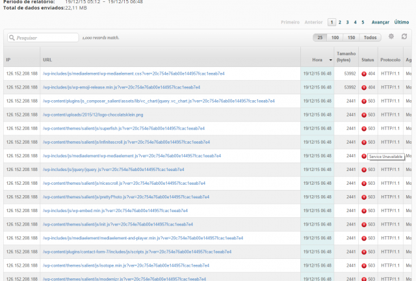Click red status icon of isotope.min.js row

click(364, 266)
